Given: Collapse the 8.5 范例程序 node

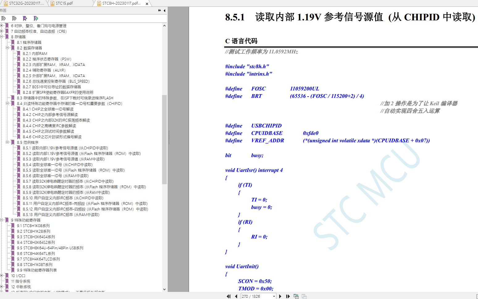Looking at the screenshot, I should [7, 142].
